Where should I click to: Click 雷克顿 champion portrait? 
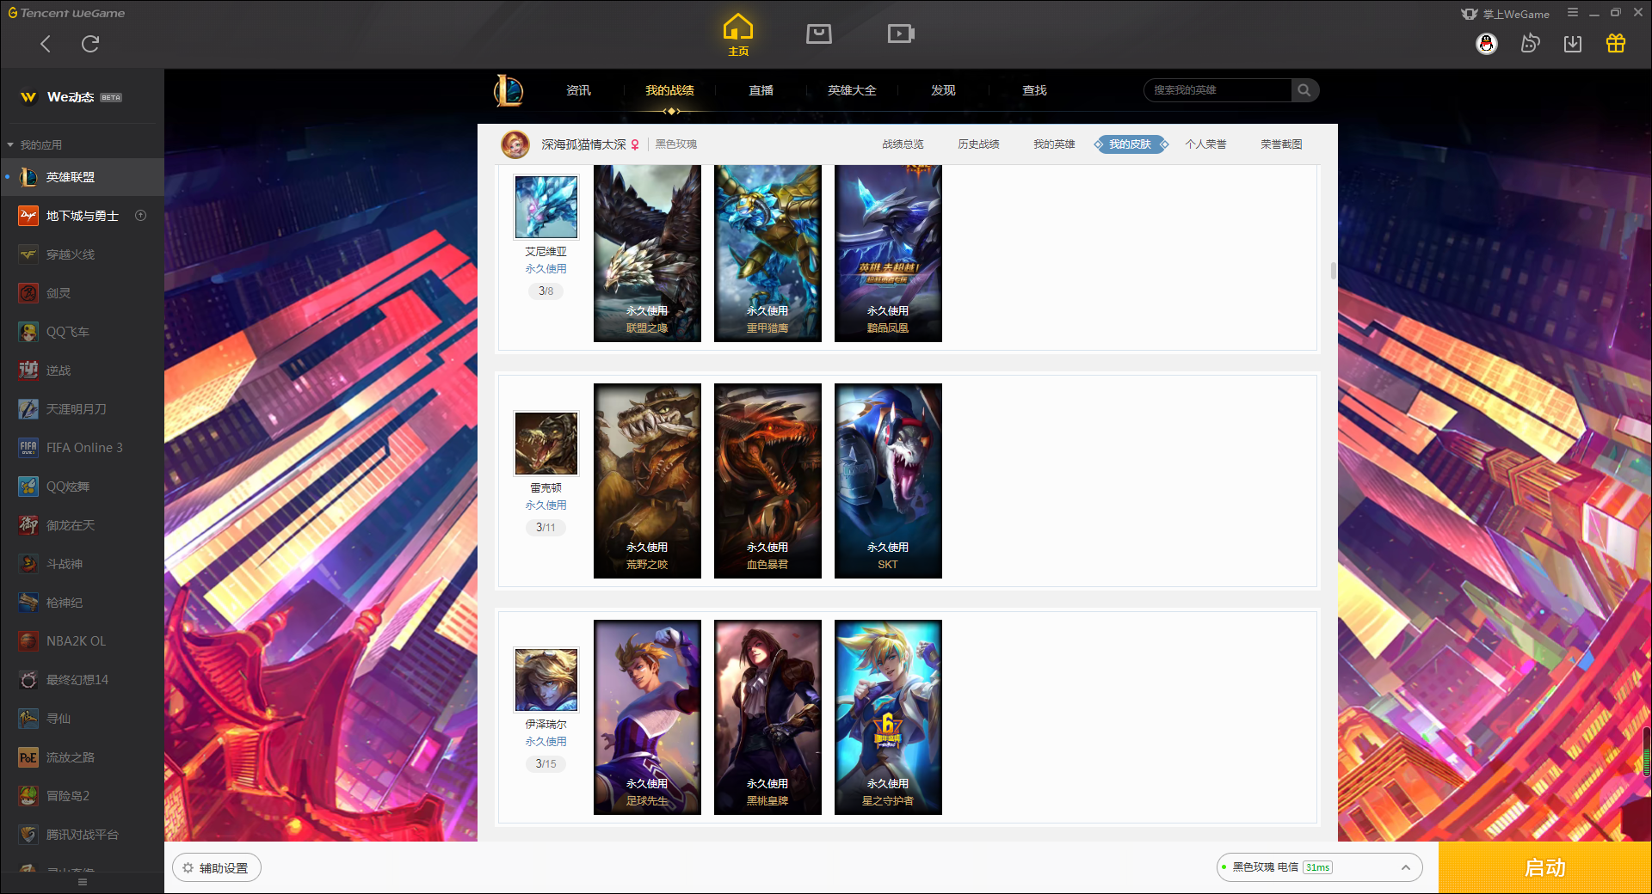(x=546, y=443)
